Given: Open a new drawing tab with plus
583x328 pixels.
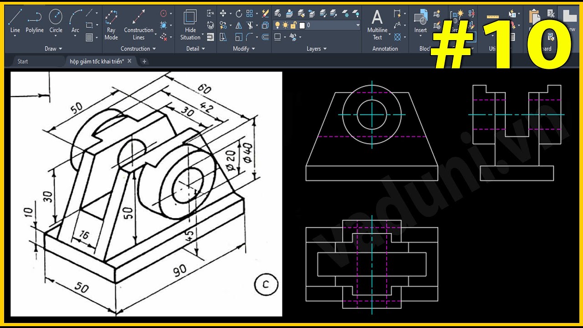Looking at the screenshot, I should (144, 61).
